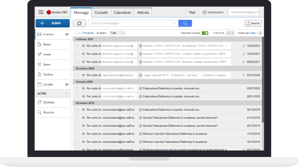The width and height of the screenshot is (299, 167).
Task: Check the box for message dated 30/12/2019
Action: click(77, 110)
